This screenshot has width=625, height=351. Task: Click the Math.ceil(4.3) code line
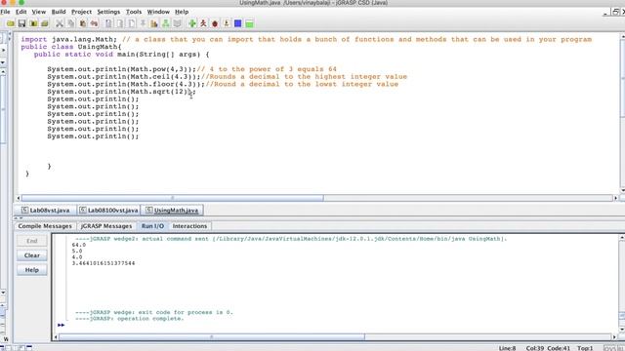point(228,76)
